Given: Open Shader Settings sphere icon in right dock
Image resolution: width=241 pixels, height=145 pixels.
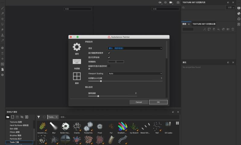Looking at the screenshot, I should pyautogui.click(x=239, y=14).
